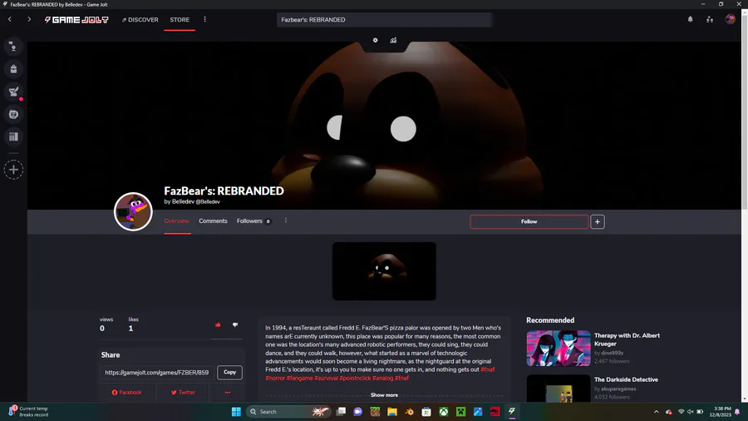The image size is (748, 421).
Task: Switch to the DISCOVER tab
Action: click(140, 20)
